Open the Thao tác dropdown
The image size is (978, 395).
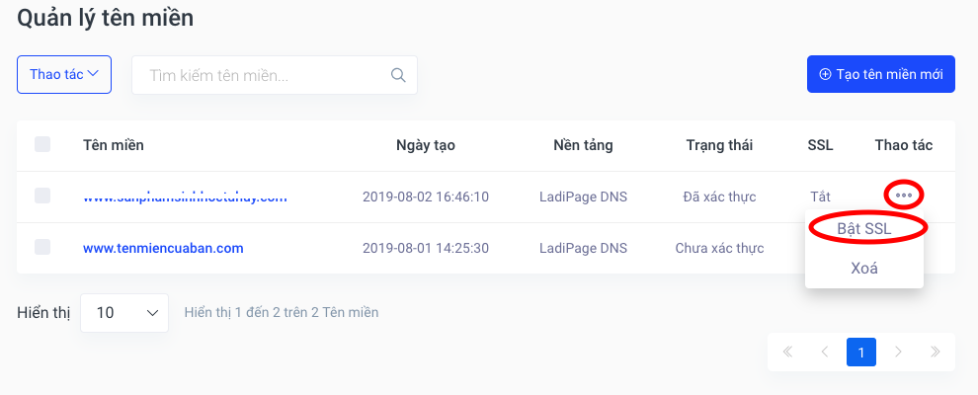64,75
